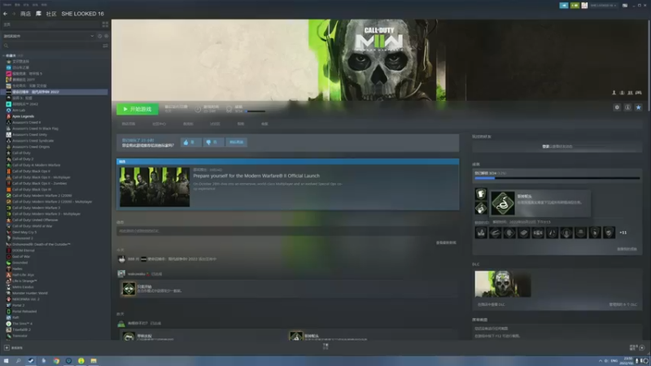Select Titanfall 2 in library list
This screenshot has width=651, height=366.
(21, 329)
